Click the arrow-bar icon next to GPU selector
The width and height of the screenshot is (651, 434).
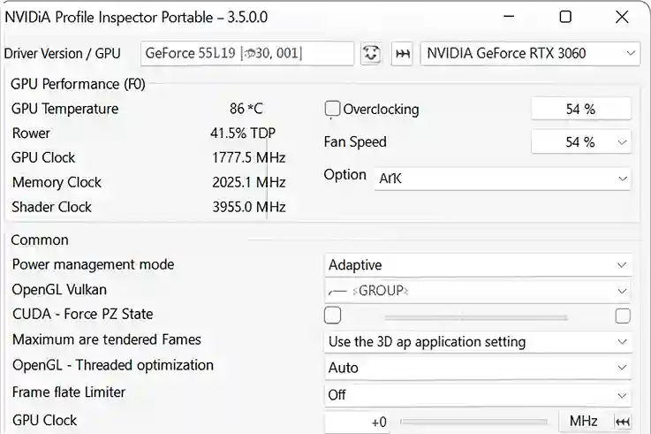402,54
